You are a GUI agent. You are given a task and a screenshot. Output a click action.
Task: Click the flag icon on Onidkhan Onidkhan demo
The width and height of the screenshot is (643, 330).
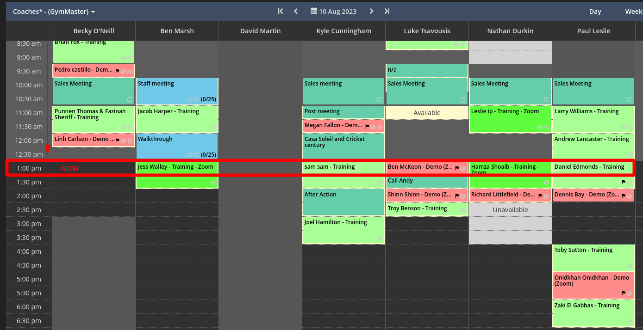coord(623,293)
